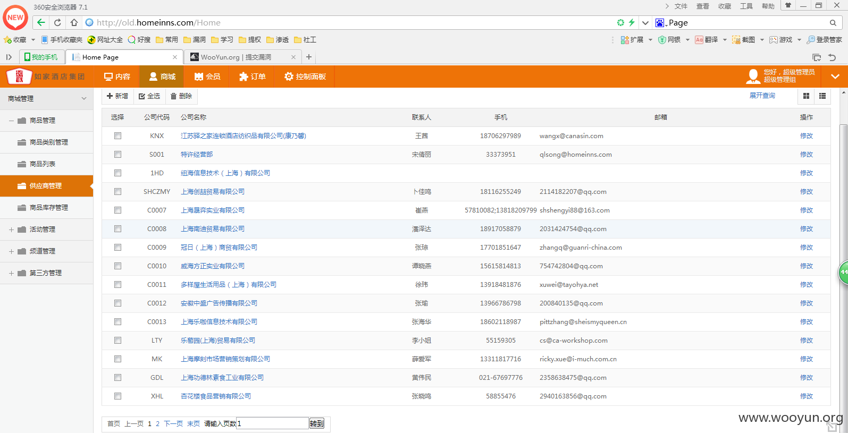Open 上海南迪贸易有限公司 company link
This screenshot has width=848, height=433.
click(213, 229)
